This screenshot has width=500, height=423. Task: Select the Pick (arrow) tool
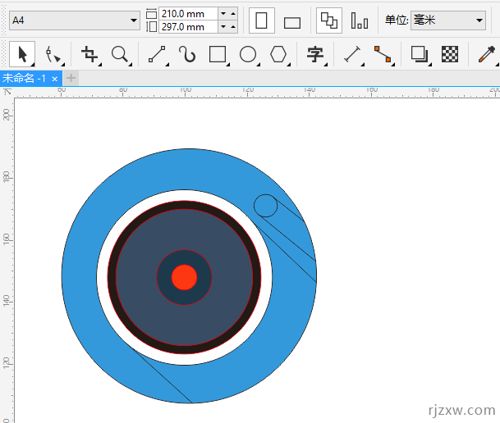(x=22, y=55)
